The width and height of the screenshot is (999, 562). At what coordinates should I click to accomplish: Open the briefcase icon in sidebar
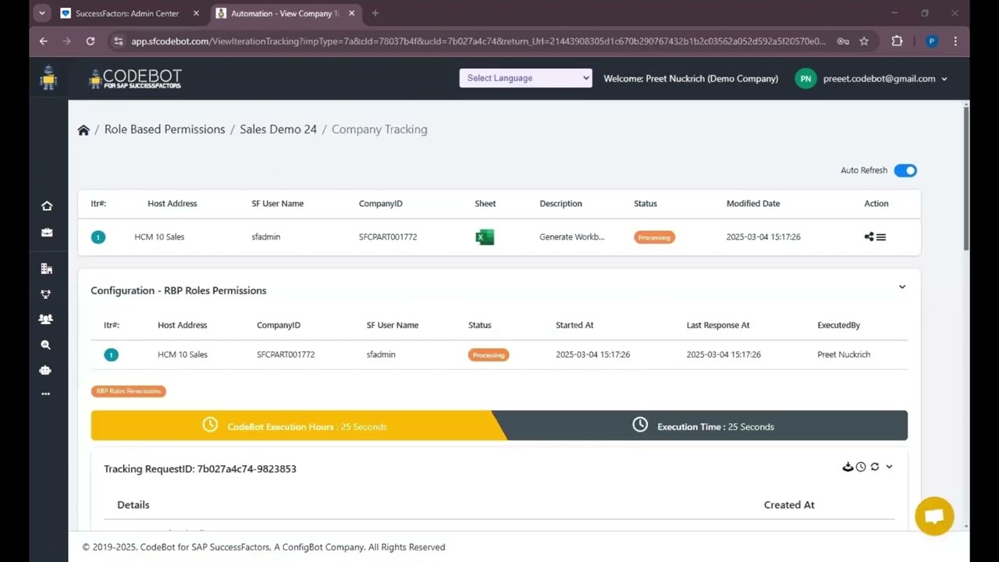[x=47, y=233]
